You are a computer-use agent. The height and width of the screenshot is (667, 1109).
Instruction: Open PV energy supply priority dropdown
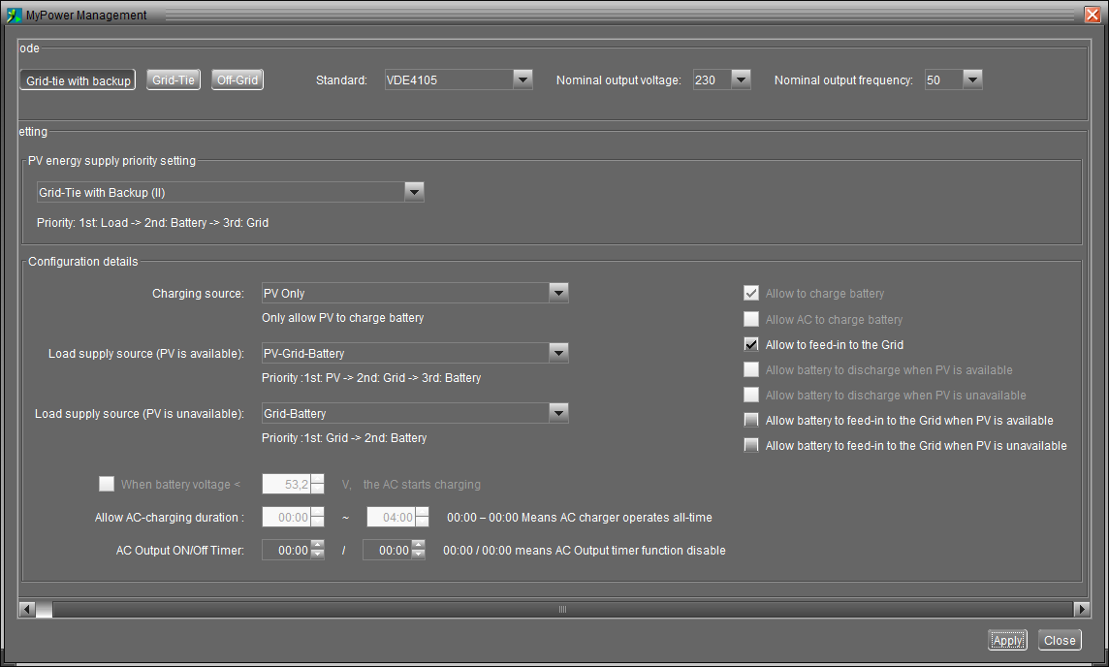[x=230, y=192]
